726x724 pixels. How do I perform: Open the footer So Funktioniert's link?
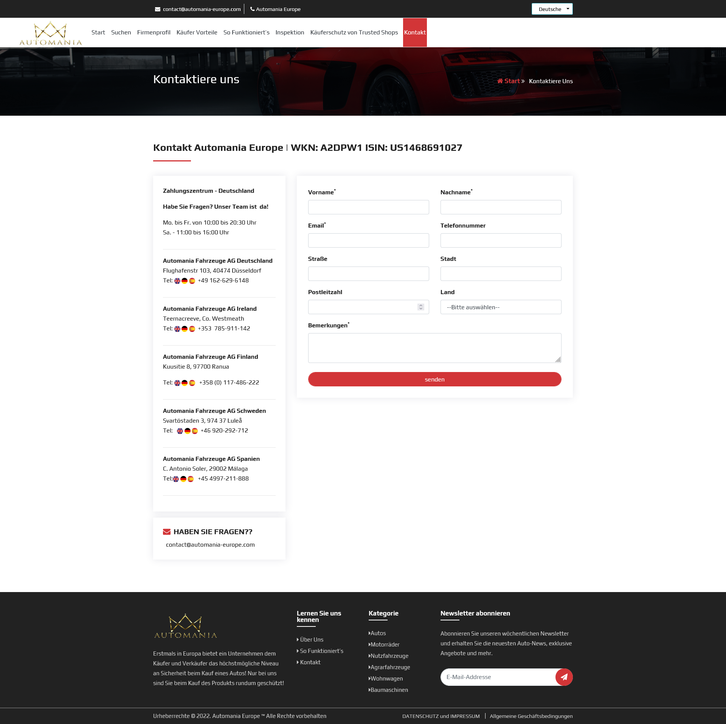click(x=321, y=651)
